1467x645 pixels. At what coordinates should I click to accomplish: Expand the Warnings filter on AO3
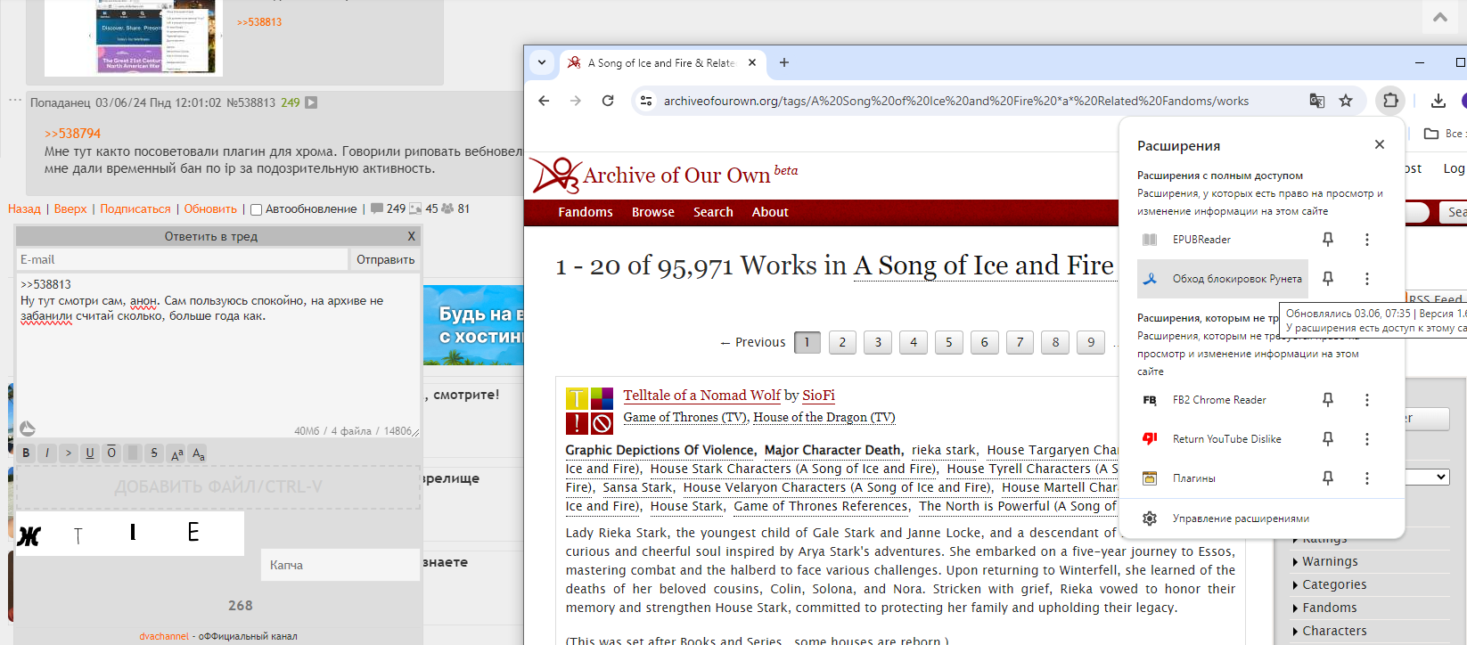pyautogui.click(x=1325, y=561)
